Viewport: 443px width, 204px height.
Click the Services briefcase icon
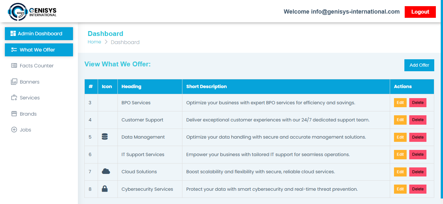[14, 98]
